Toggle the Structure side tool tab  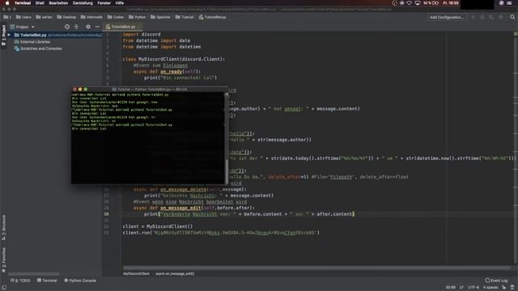click(3, 228)
